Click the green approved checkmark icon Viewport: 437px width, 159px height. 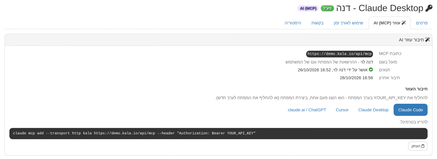(x=371, y=70)
